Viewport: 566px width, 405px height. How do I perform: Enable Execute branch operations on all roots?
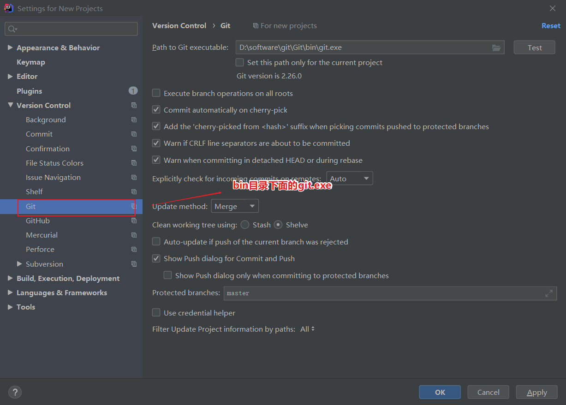[156, 93]
